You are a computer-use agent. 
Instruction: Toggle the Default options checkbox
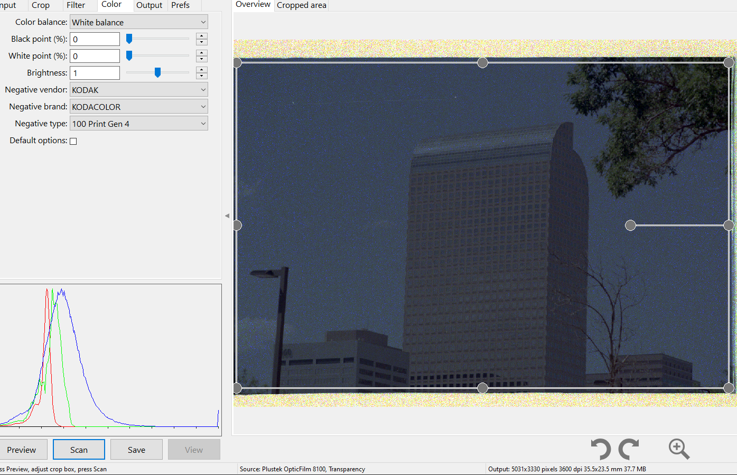coord(73,141)
